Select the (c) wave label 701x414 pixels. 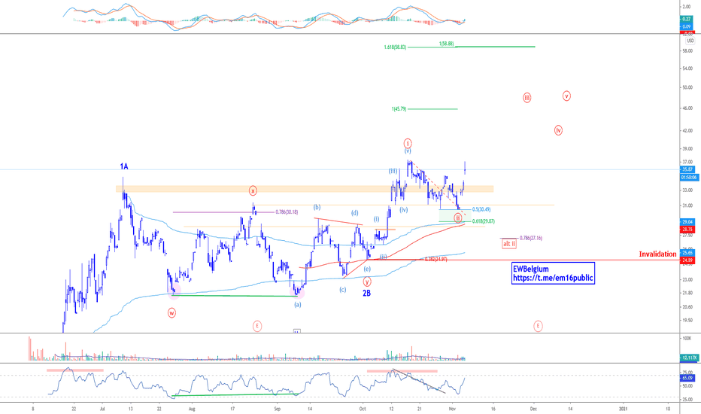click(342, 290)
